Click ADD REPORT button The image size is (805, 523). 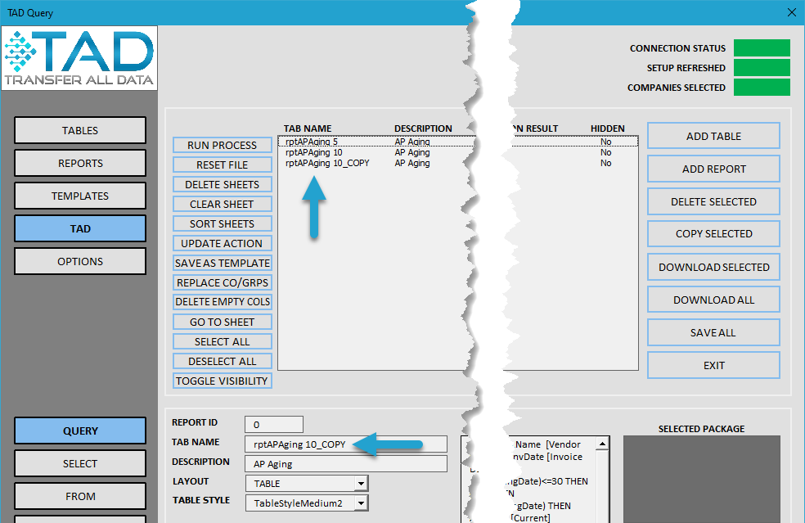(x=713, y=169)
